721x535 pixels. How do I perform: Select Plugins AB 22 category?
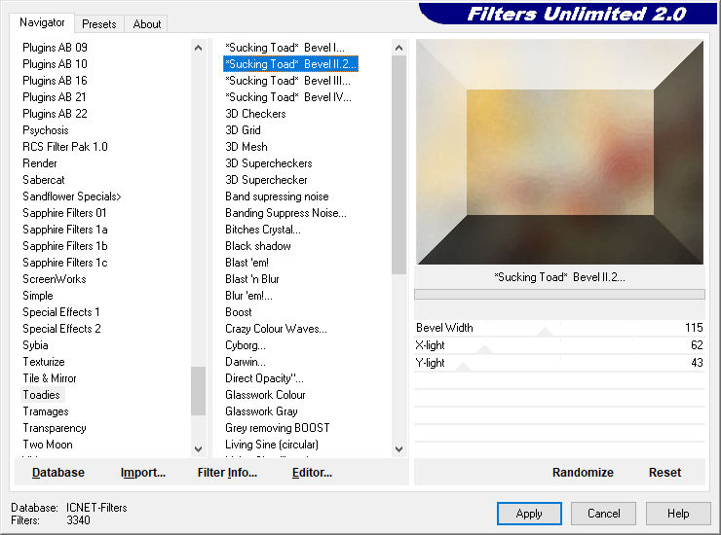[x=55, y=114]
